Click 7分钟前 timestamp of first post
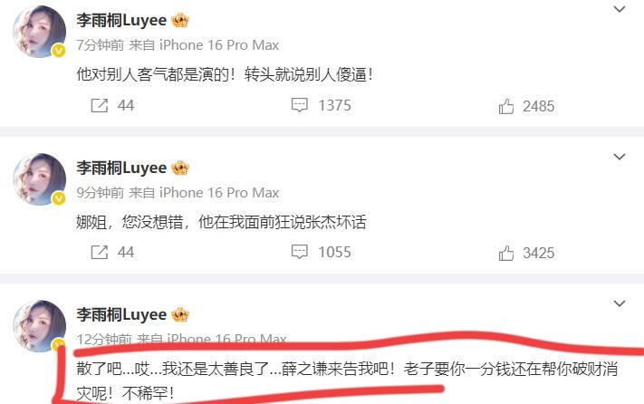Image resolution: width=644 pixels, height=404 pixels. [101, 44]
